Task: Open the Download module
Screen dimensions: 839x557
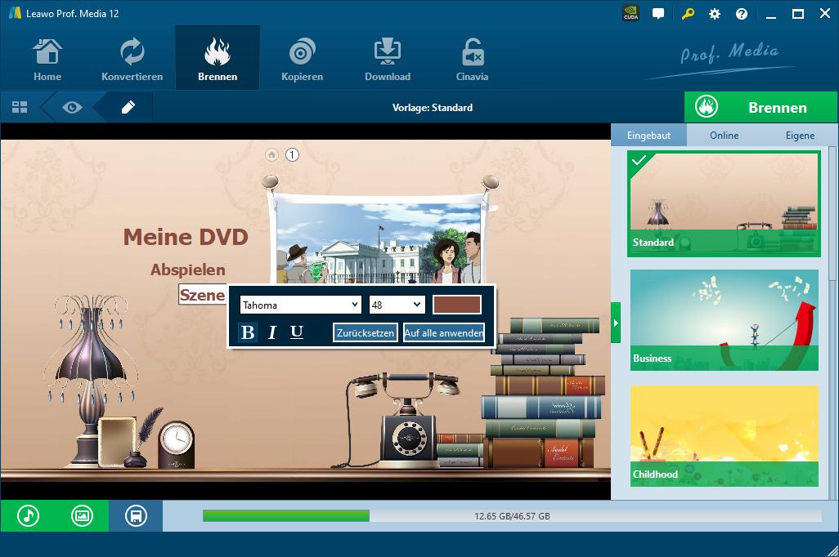Action: (388, 60)
